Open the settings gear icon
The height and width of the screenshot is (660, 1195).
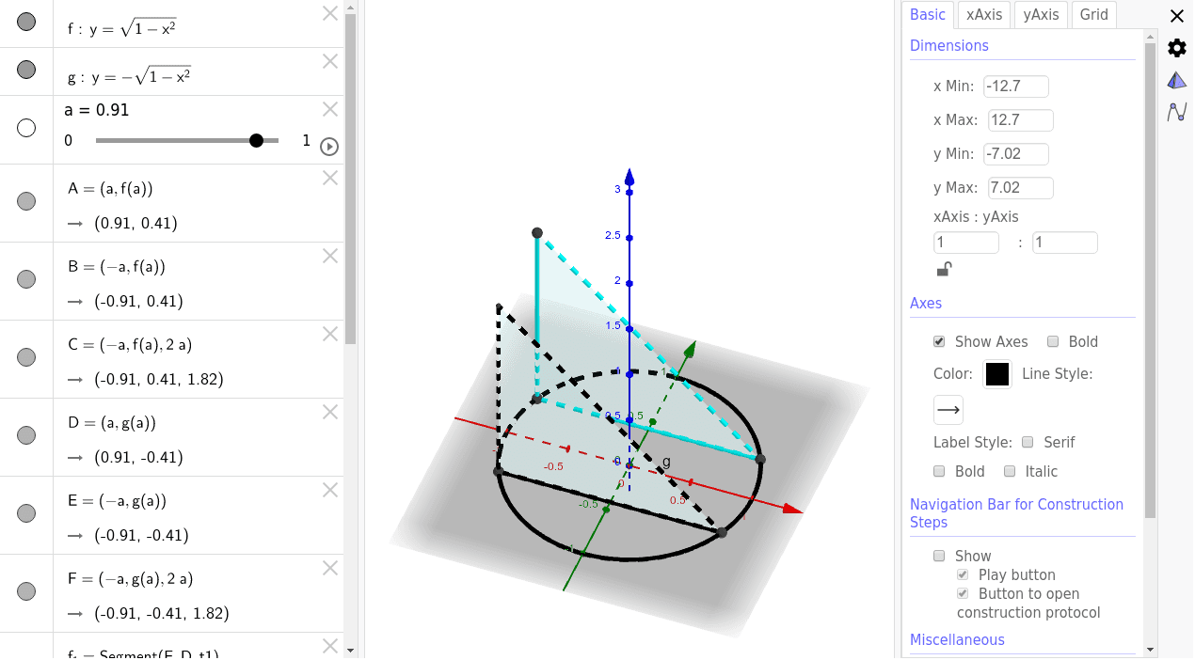[x=1175, y=47]
